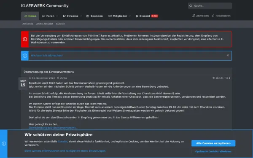This screenshot has width=253, height=158.
Task: Click the info icon on cookie banner
Action: 4,144
